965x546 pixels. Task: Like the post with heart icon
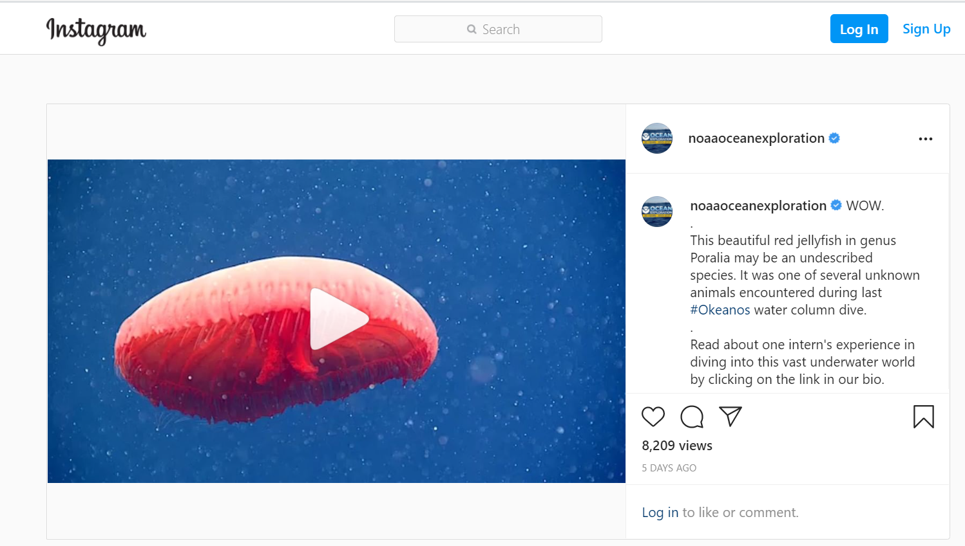[653, 417]
